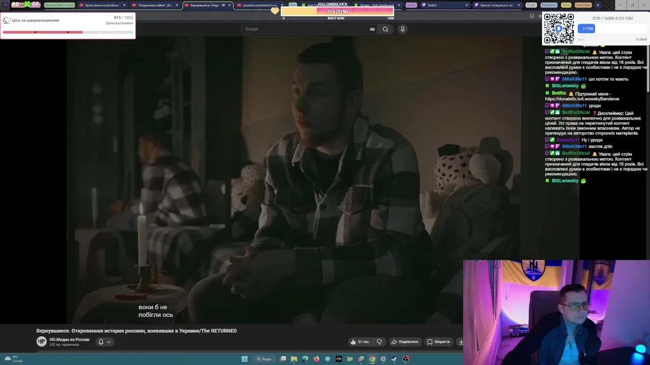The image size is (650, 365).
Task: Click the YouTube search magnifier icon
Action: (x=385, y=29)
